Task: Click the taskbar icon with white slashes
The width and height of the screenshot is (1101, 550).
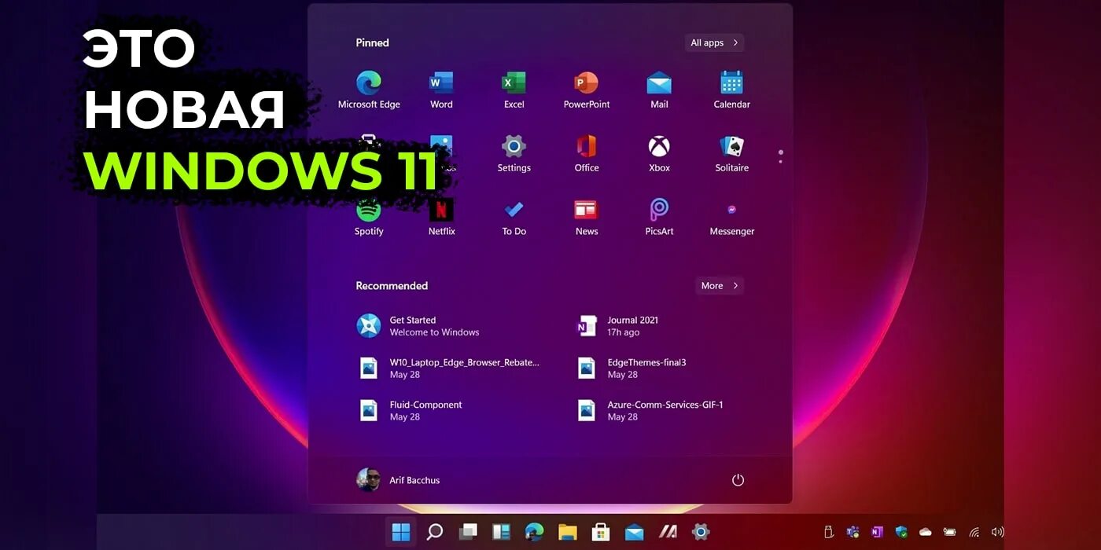Action: click(x=668, y=532)
